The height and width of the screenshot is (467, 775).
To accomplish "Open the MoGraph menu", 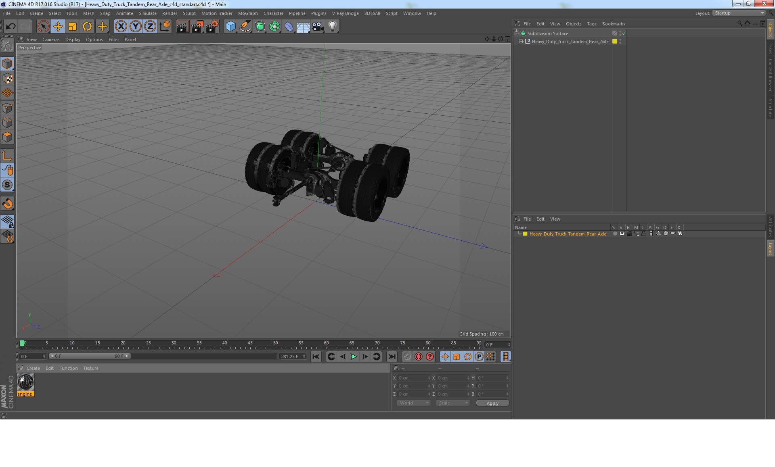I will pos(248,13).
